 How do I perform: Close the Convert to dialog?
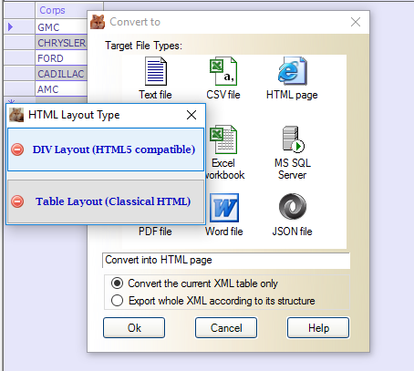356,22
